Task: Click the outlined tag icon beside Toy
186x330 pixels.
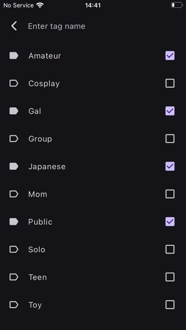Action: [x=14, y=305]
